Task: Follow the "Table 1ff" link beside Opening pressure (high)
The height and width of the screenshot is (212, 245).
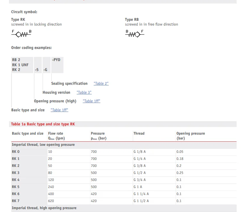Action: tap(91, 101)
